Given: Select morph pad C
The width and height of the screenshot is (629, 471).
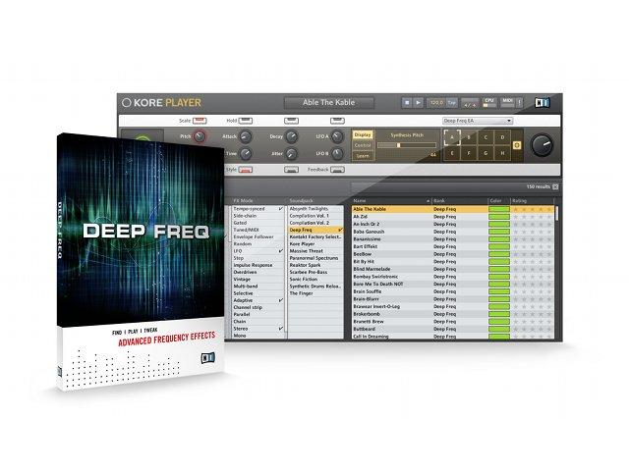Looking at the screenshot, I should [486, 137].
